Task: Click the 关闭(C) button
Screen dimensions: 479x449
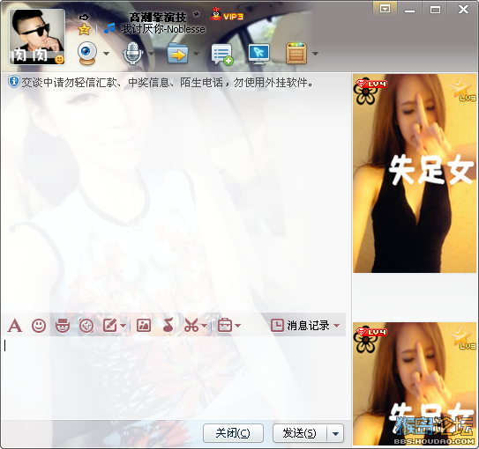Action: [x=233, y=433]
